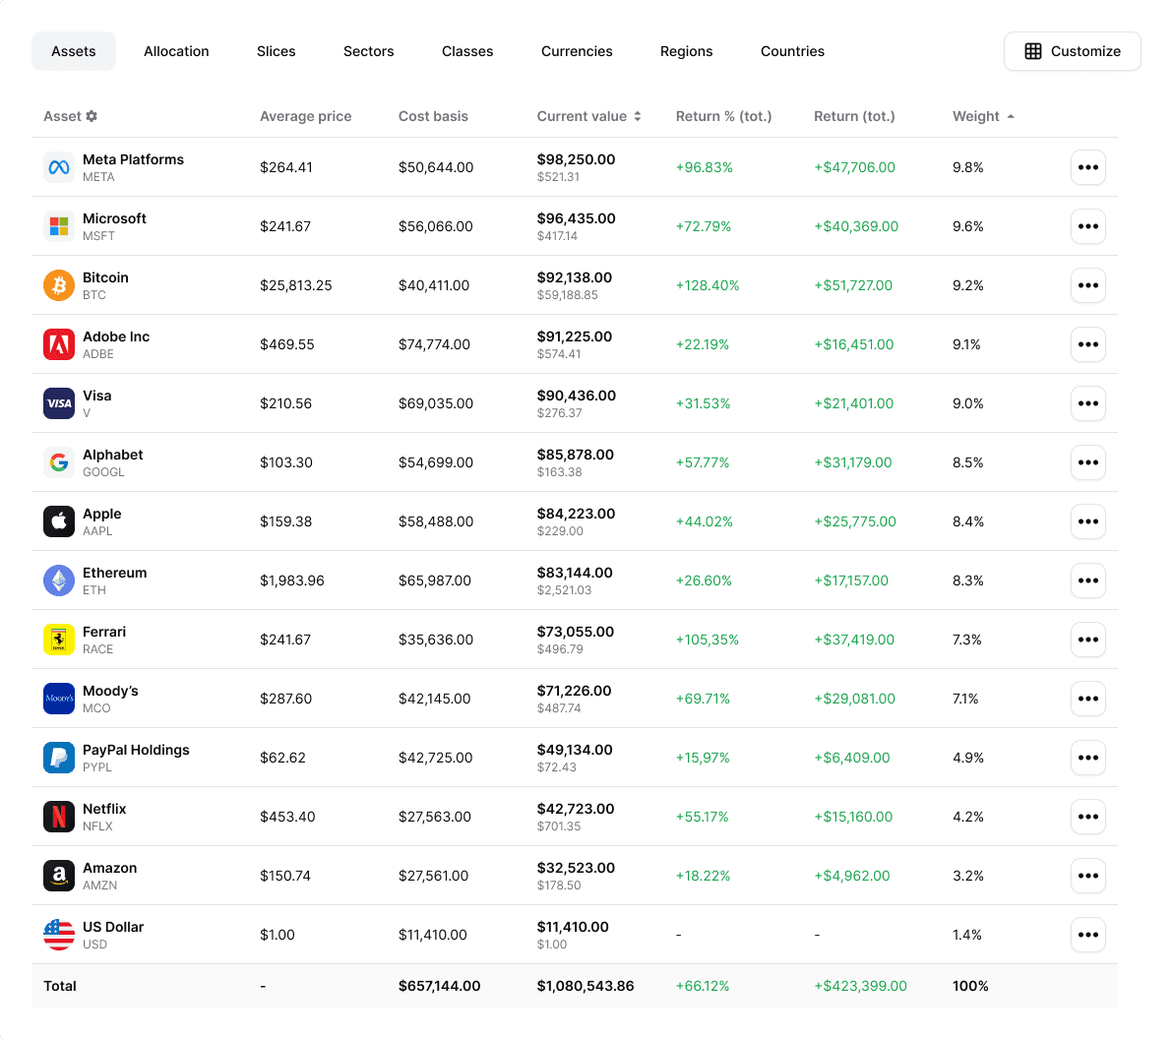Click the Amazon return percentage +18.22%
1173x1039 pixels.
coord(704,877)
